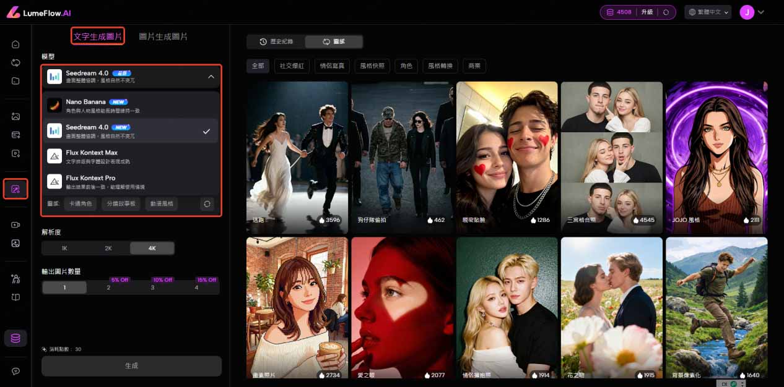Click the highlighted image generation sidebar icon
The height and width of the screenshot is (387, 784).
[x=15, y=189]
